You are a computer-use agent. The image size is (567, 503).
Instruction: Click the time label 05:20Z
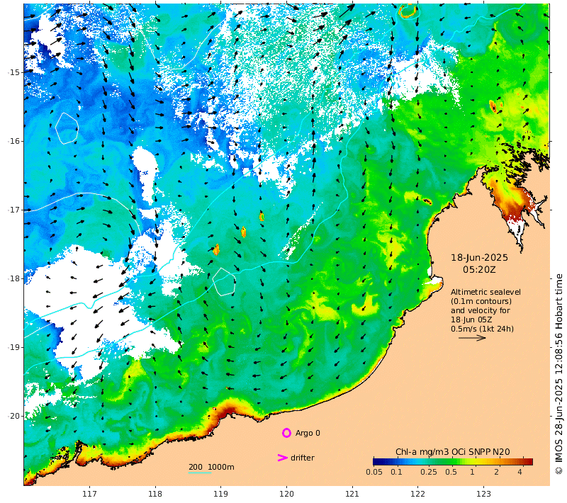479,270
